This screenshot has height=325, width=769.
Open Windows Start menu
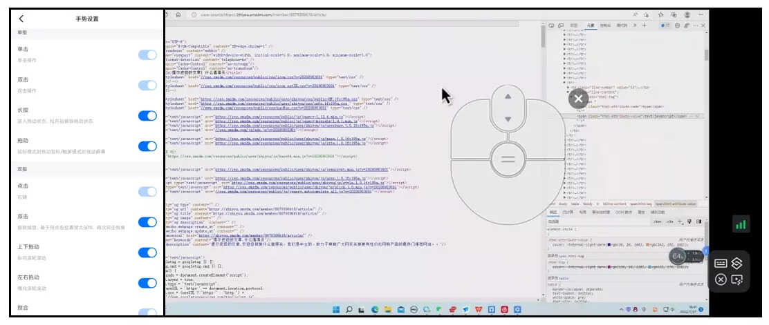click(x=336, y=309)
